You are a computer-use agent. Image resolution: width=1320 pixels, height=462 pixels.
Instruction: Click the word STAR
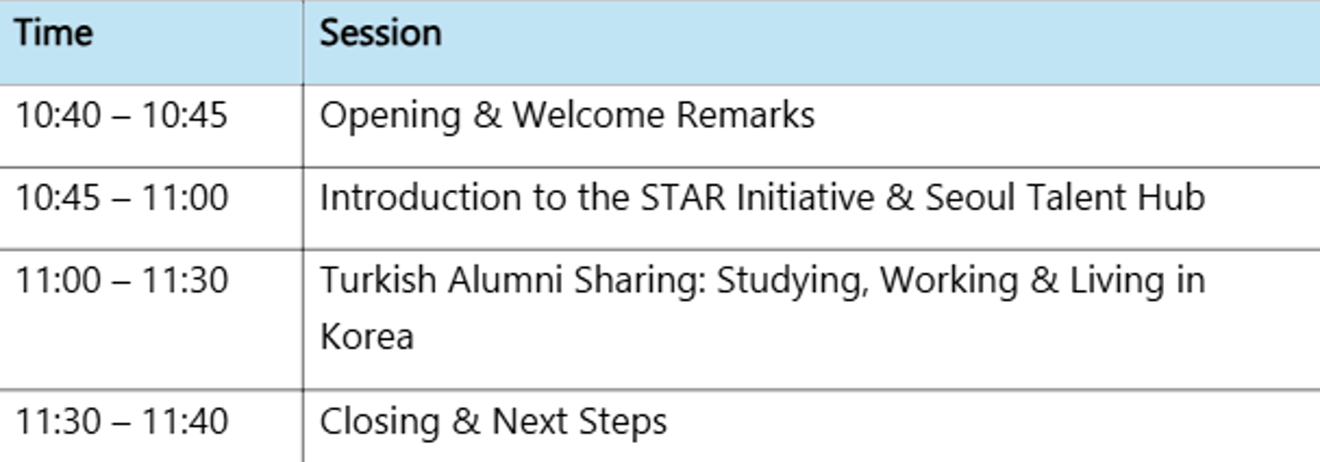click(x=684, y=198)
